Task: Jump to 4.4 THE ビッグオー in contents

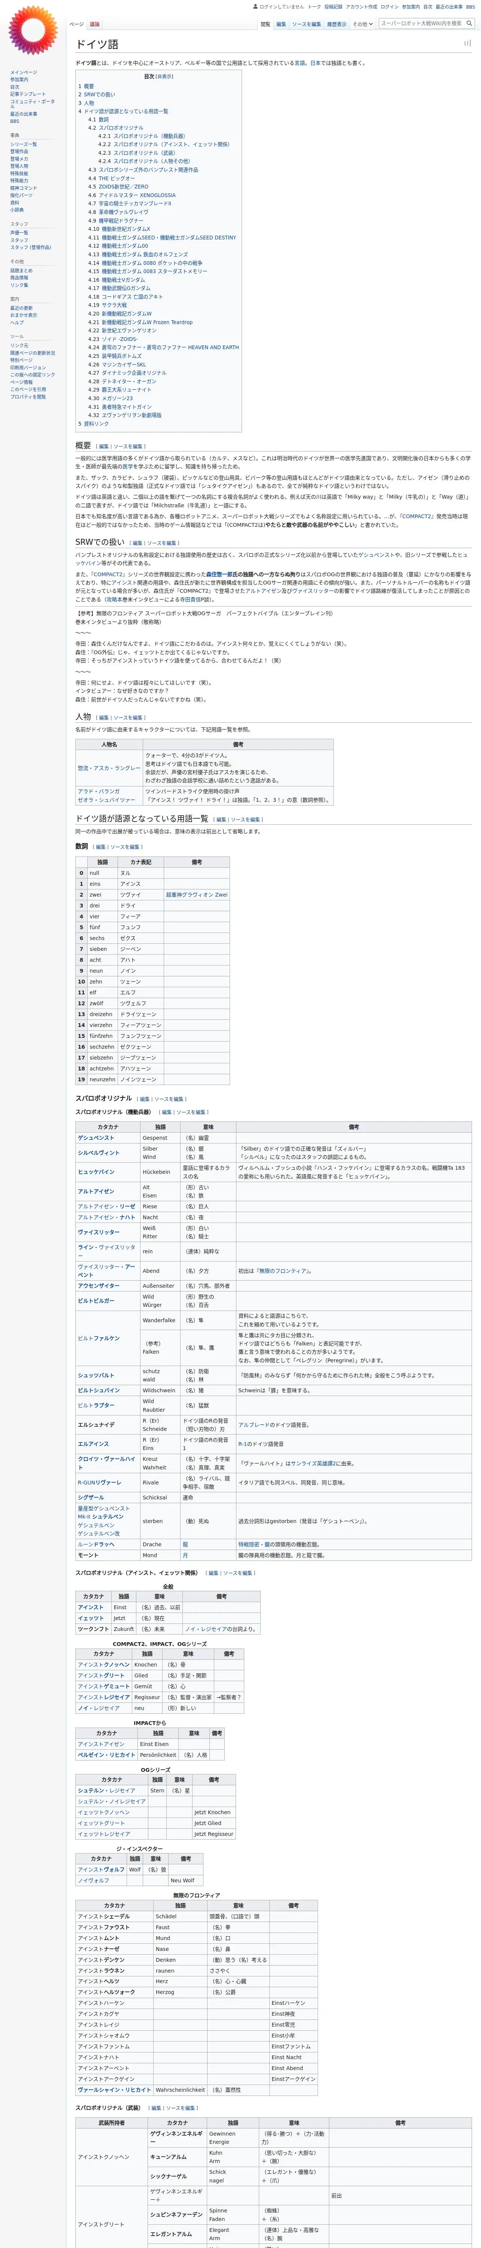Action: coord(111,179)
